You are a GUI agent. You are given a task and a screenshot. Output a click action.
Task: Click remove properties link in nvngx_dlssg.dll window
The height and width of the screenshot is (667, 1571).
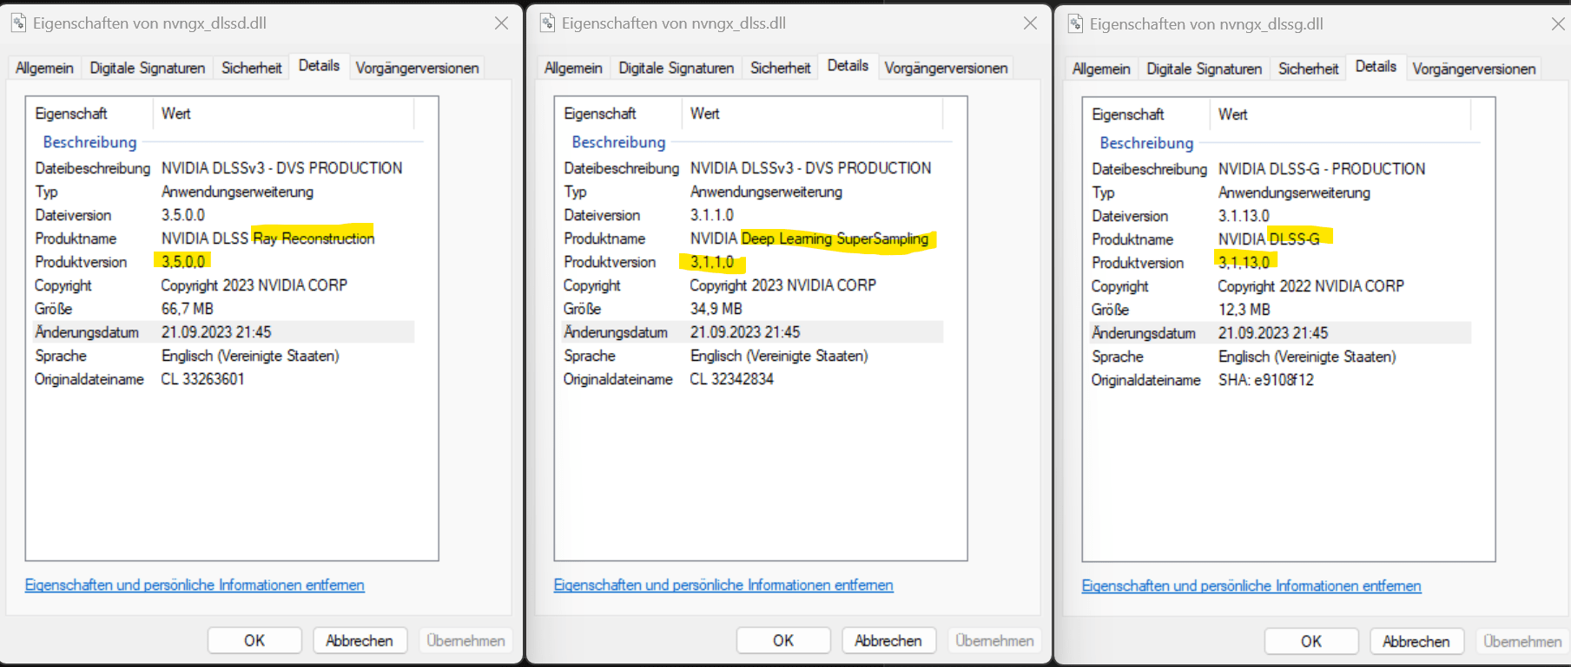point(1251,585)
